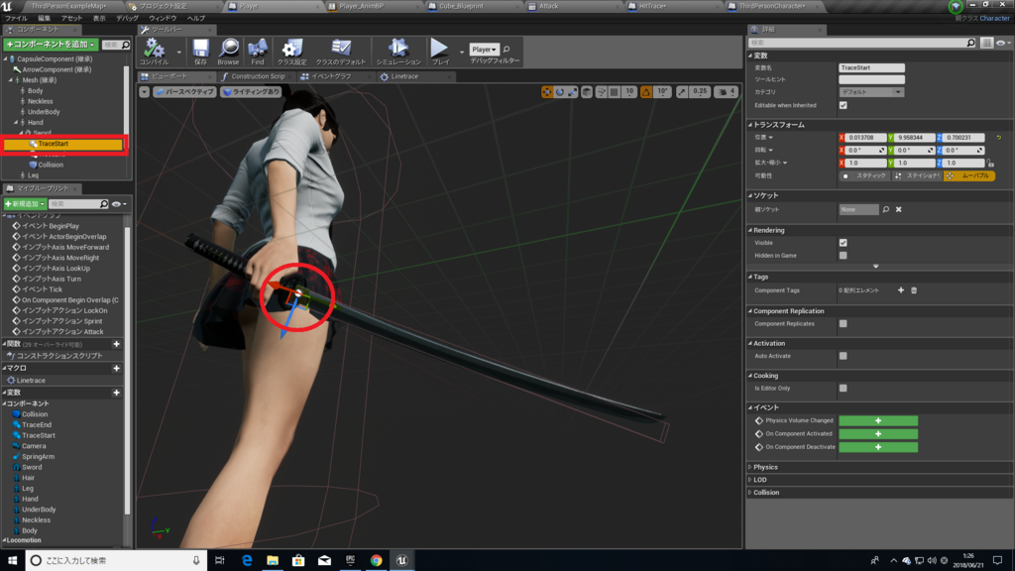Open ウィンドウ menu

(163, 18)
